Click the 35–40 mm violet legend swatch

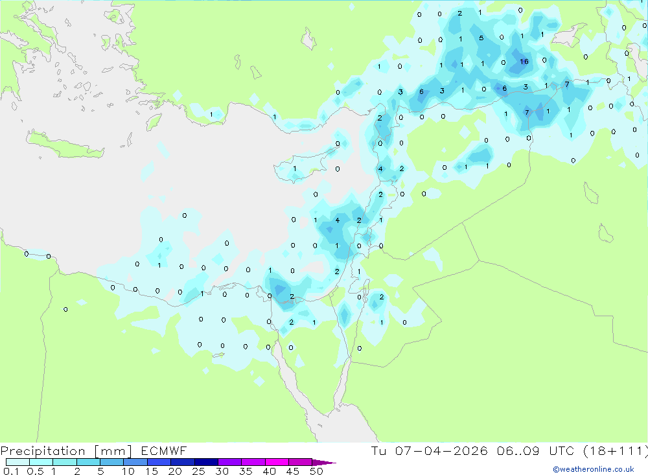tap(253, 462)
